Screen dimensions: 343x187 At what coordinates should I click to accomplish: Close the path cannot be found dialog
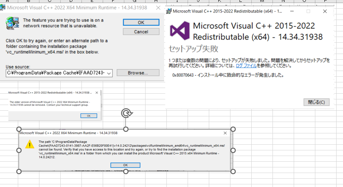click(225, 133)
